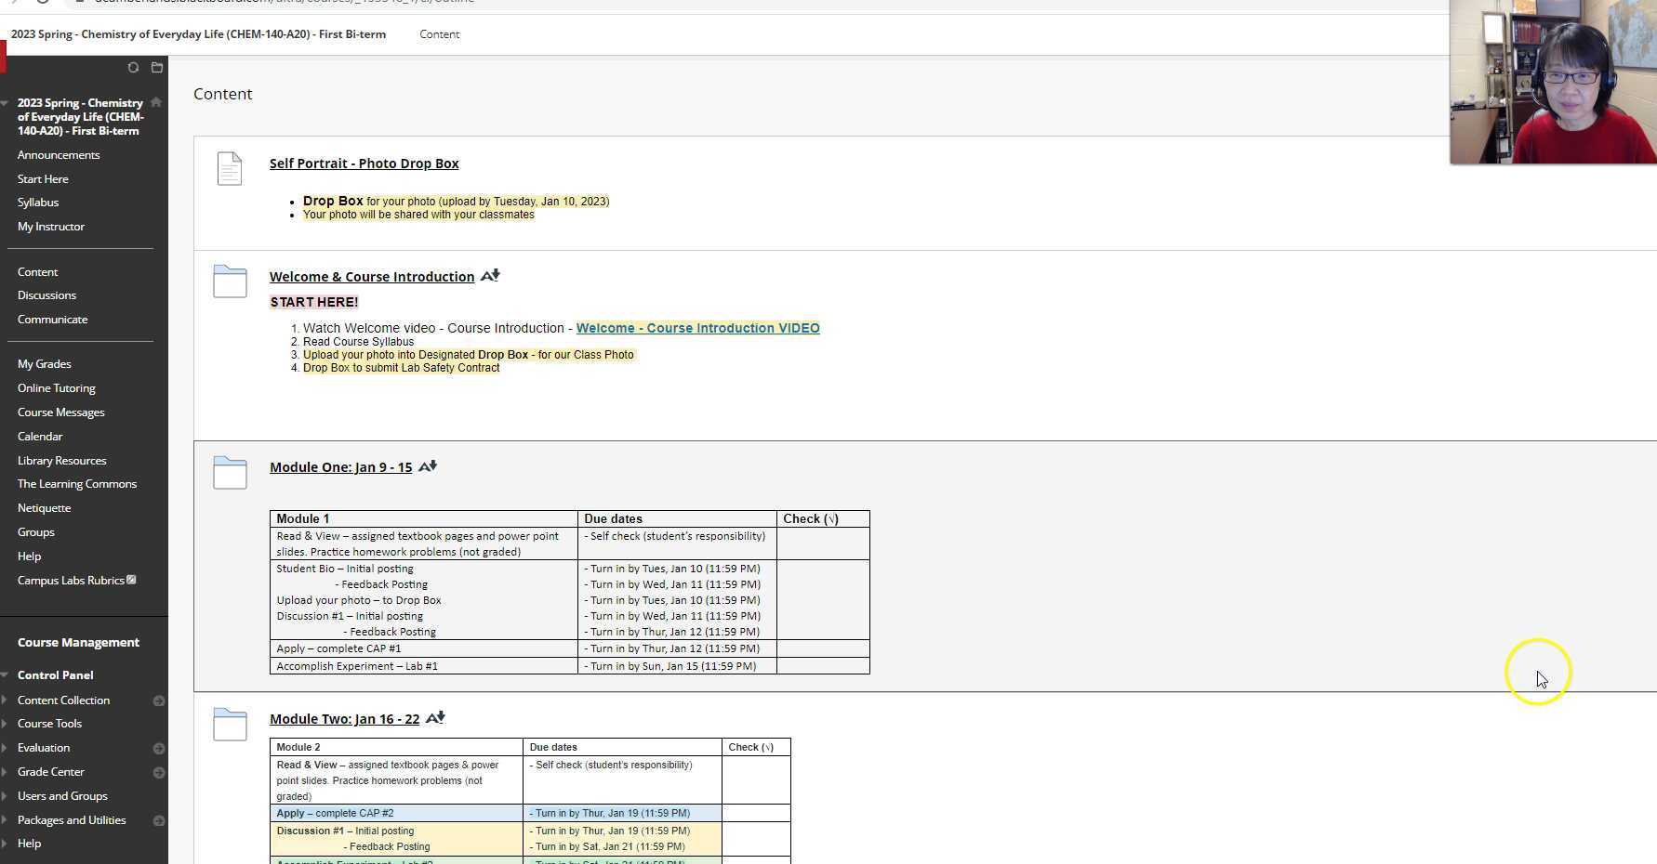Open the Online Tutoring page
1657x864 pixels.
pos(56,387)
